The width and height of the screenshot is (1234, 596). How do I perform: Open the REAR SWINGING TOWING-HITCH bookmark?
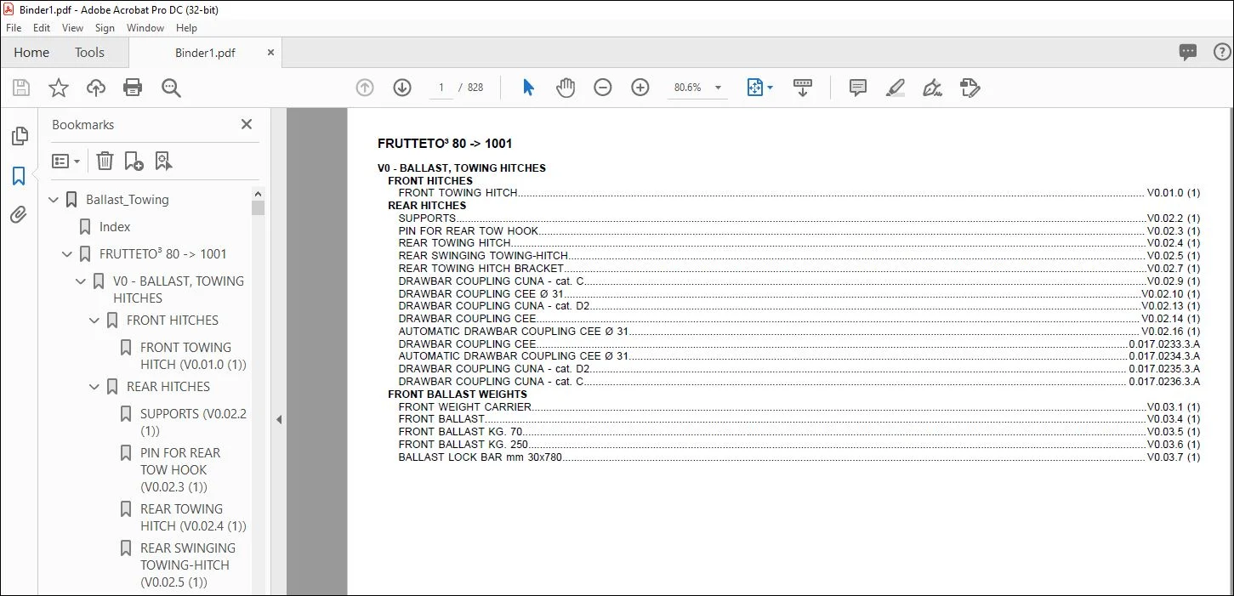[188, 565]
